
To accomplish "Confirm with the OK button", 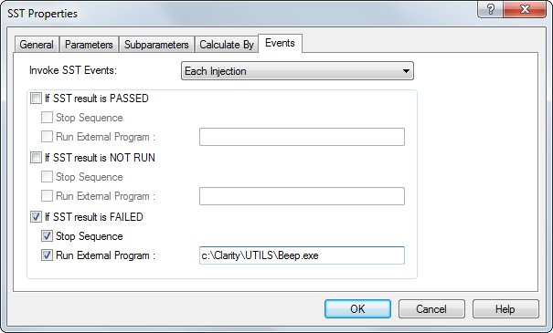I will click(x=357, y=309).
